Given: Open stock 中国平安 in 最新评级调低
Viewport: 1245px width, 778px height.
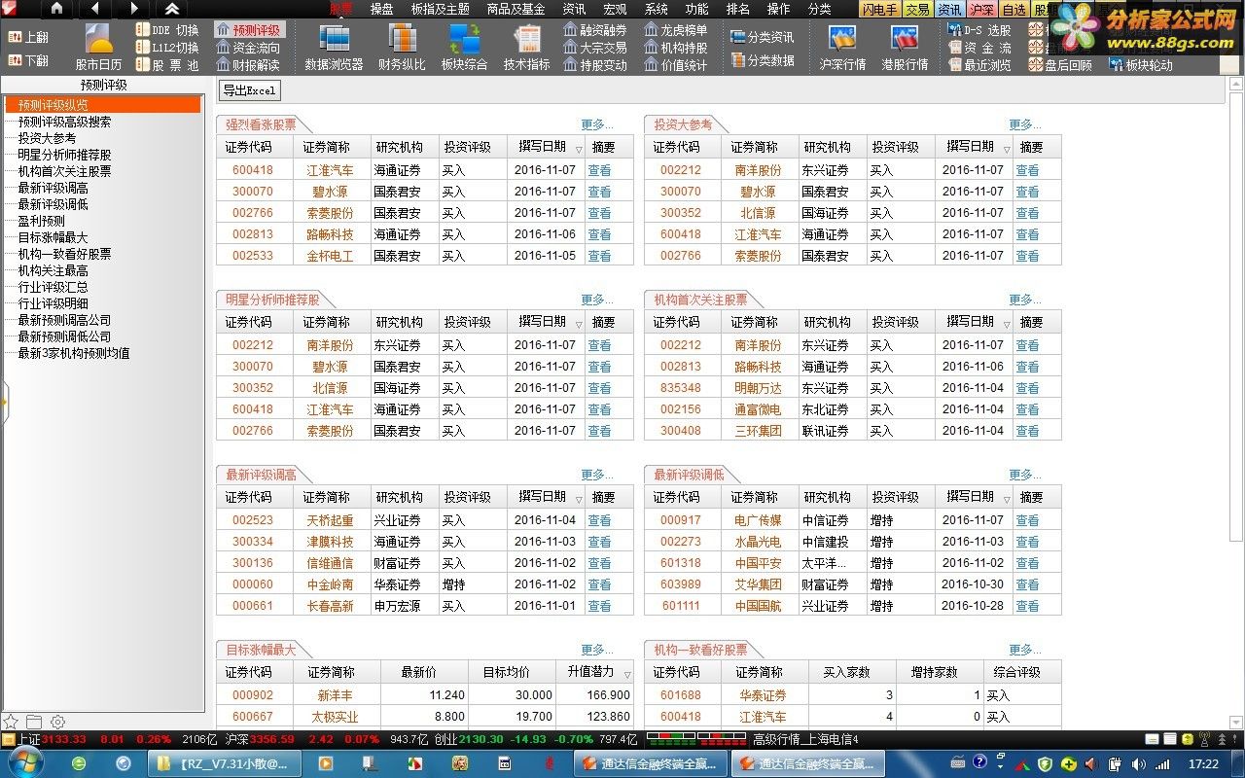Looking at the screenshot, I should (758, 563).
